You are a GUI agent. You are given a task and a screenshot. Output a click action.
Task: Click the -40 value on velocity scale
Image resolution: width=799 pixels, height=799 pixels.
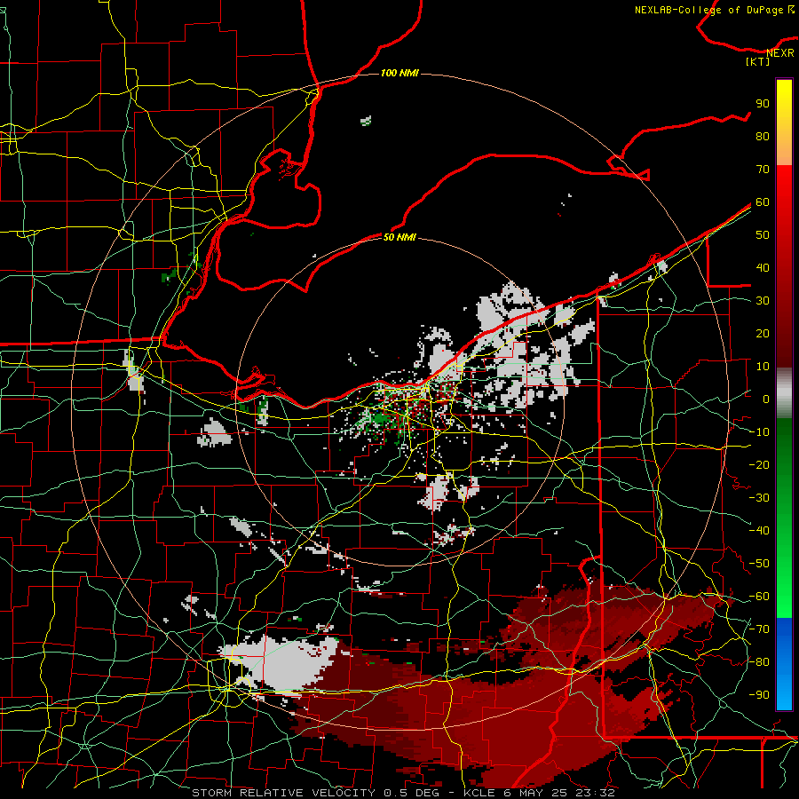[759, 531]
